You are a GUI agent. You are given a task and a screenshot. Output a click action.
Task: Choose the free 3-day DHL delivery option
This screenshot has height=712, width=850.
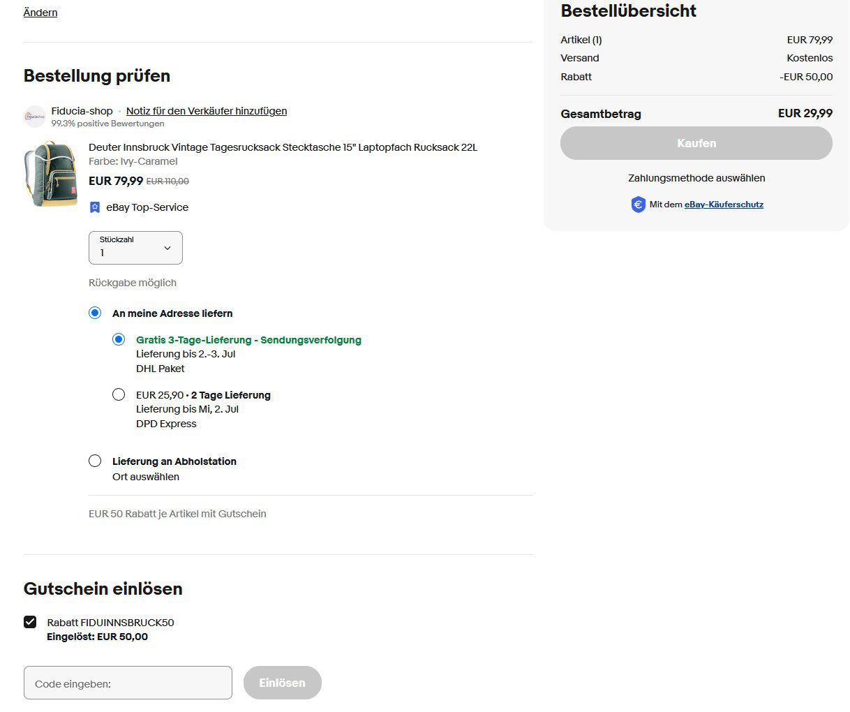pos(119,339)
